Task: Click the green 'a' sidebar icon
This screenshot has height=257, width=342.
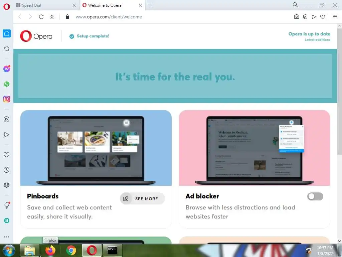Action: click(x=7, y=221)
